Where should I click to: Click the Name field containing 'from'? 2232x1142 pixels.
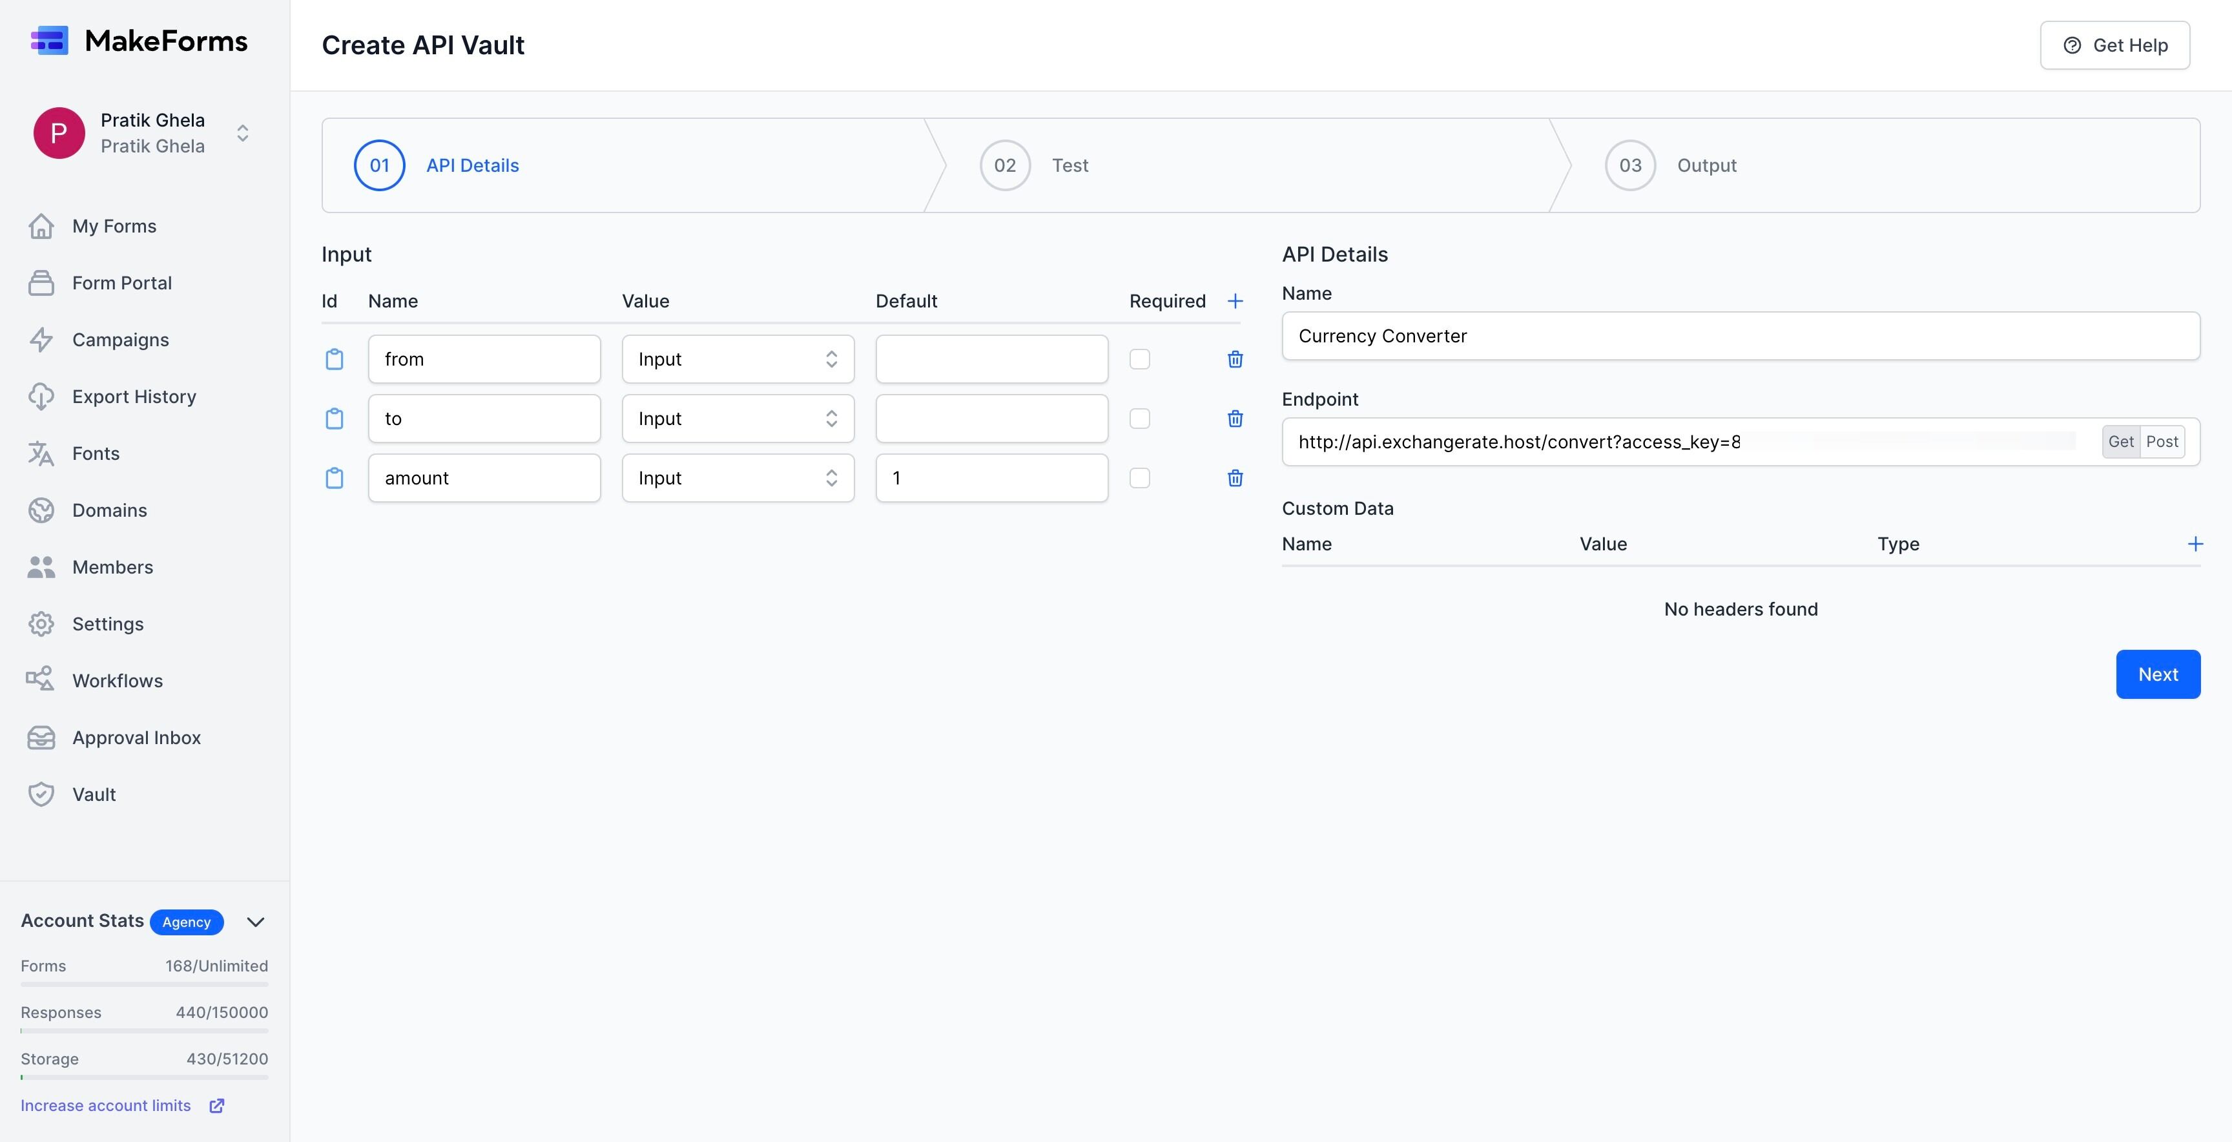click(x=484, y=358)
